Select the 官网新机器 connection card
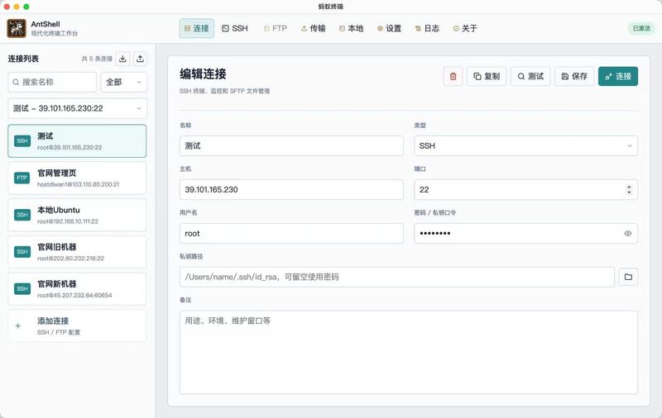The width and height of the screenshot is (662, 418). [x=77, y=288]
